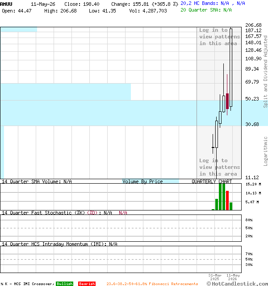Click the upper 'Log in to view patterns' text

click(219, 37)
